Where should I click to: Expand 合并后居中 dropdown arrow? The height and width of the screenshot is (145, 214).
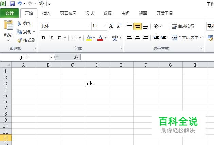(x=201, y=37)
